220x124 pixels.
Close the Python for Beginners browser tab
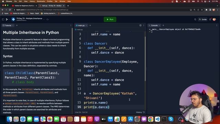(x=36, y=6)
